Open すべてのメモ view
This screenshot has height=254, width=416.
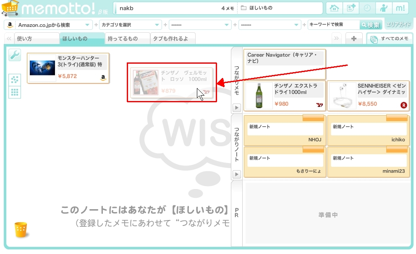point(390,39)
